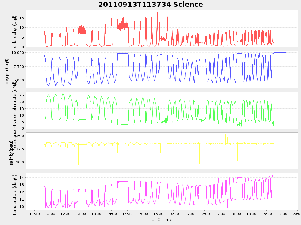Click the 10,000 oxygen axis tick
301x225 pixels.
coord(18,53)
